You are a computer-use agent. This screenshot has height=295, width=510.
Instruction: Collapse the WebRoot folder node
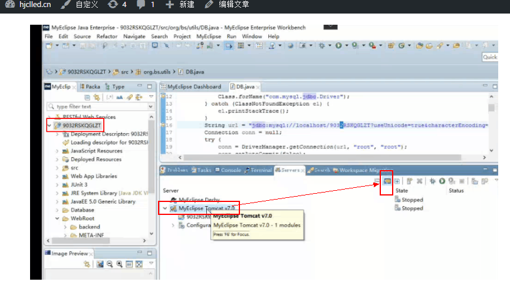point(57,218)
